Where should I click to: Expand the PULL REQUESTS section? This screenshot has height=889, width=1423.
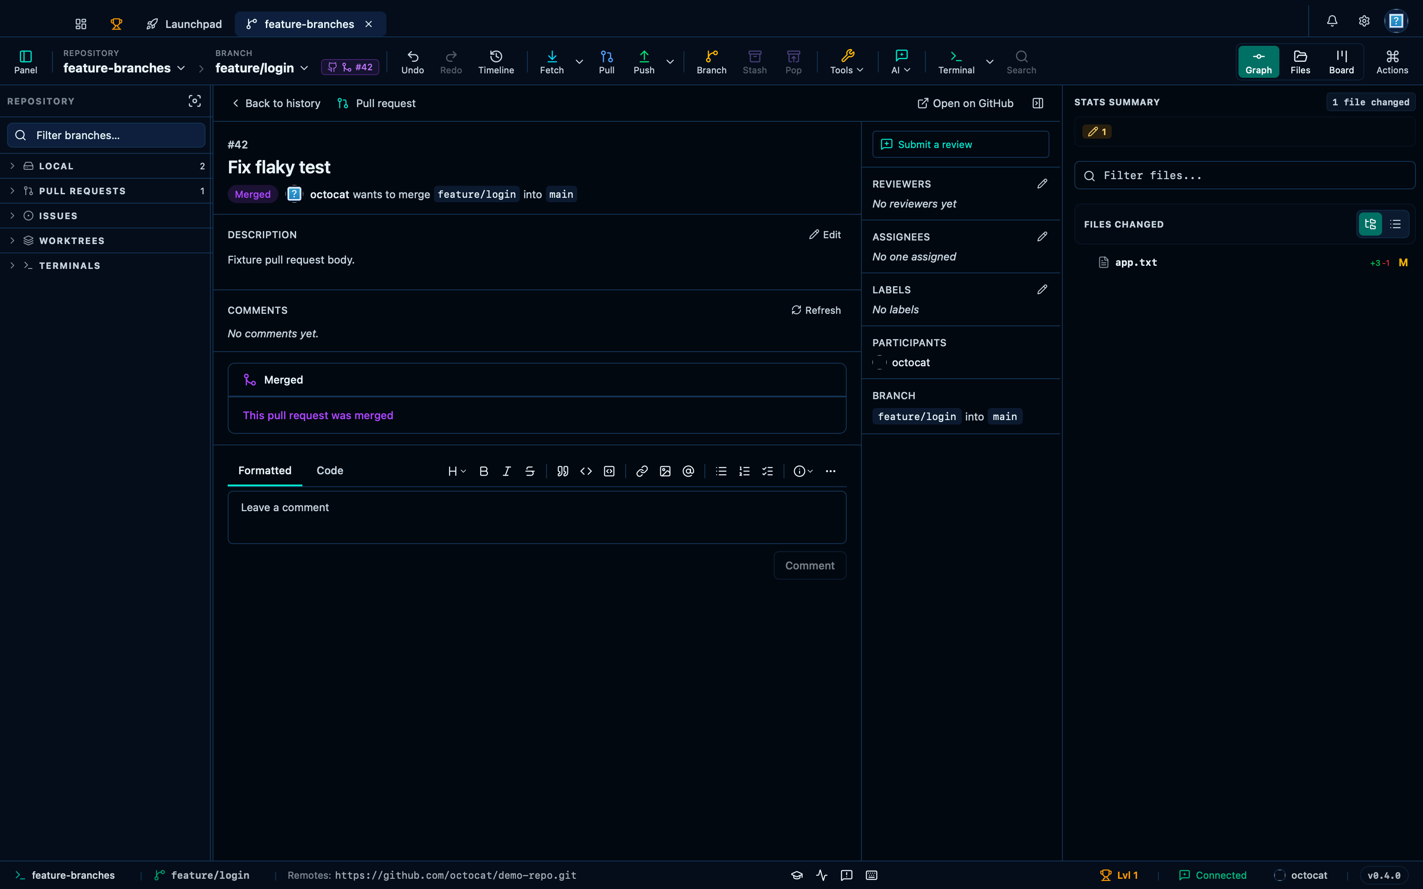(106, 191)
